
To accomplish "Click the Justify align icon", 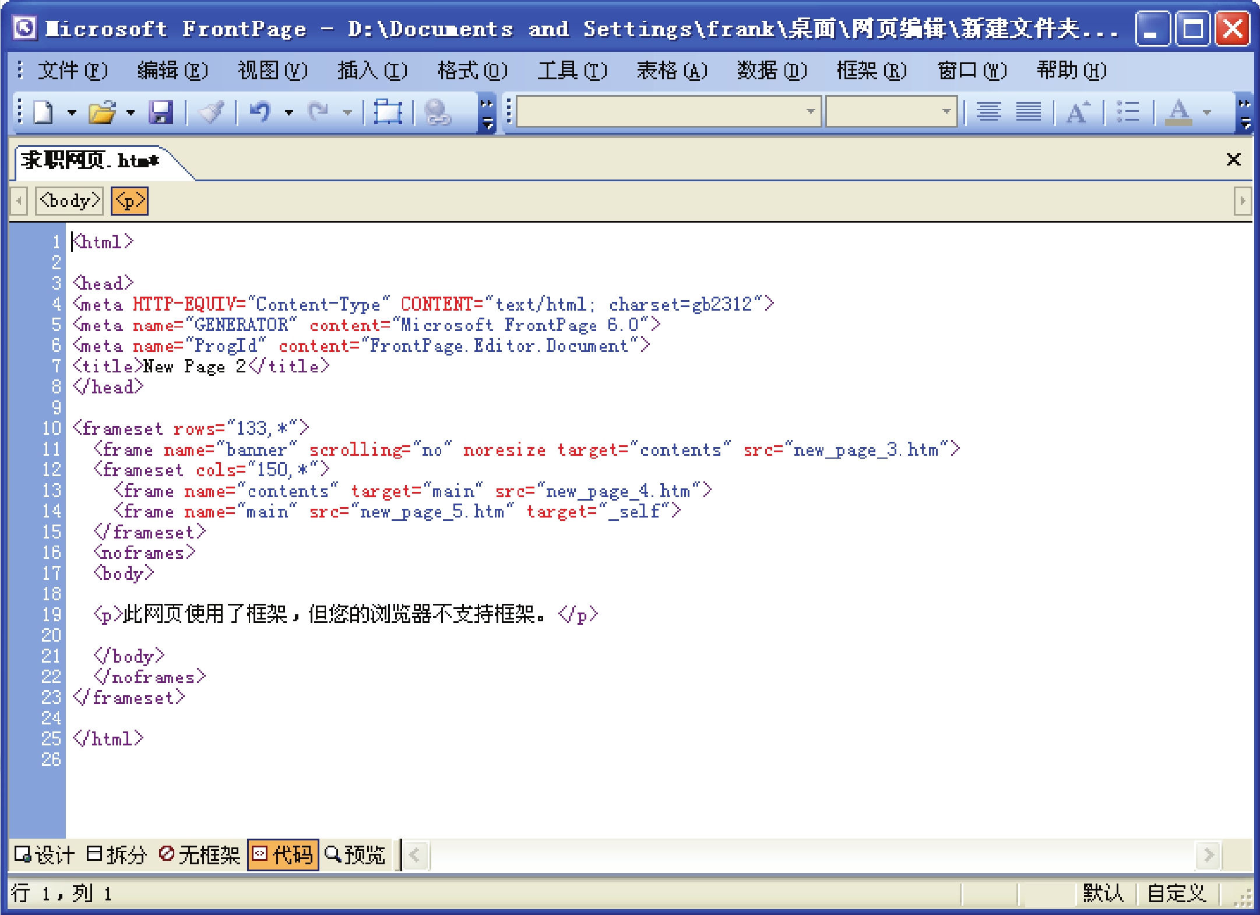I will [1029, 111].
